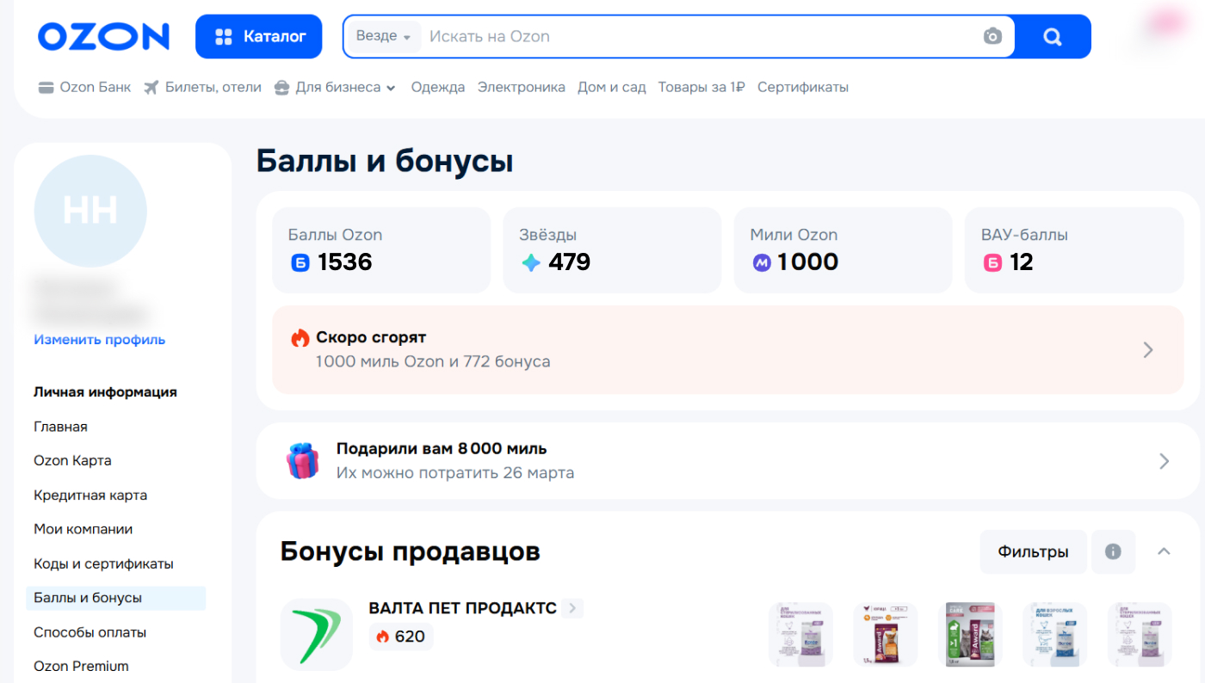
Task: Open Коды и сертификаты in sidebar
Action: pos(103,564)
